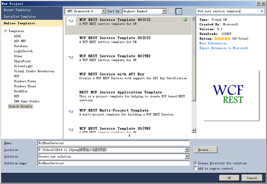Click the WCF REST preview image
The width and height of the screenshot is (267, 184).
coord(231,95)
